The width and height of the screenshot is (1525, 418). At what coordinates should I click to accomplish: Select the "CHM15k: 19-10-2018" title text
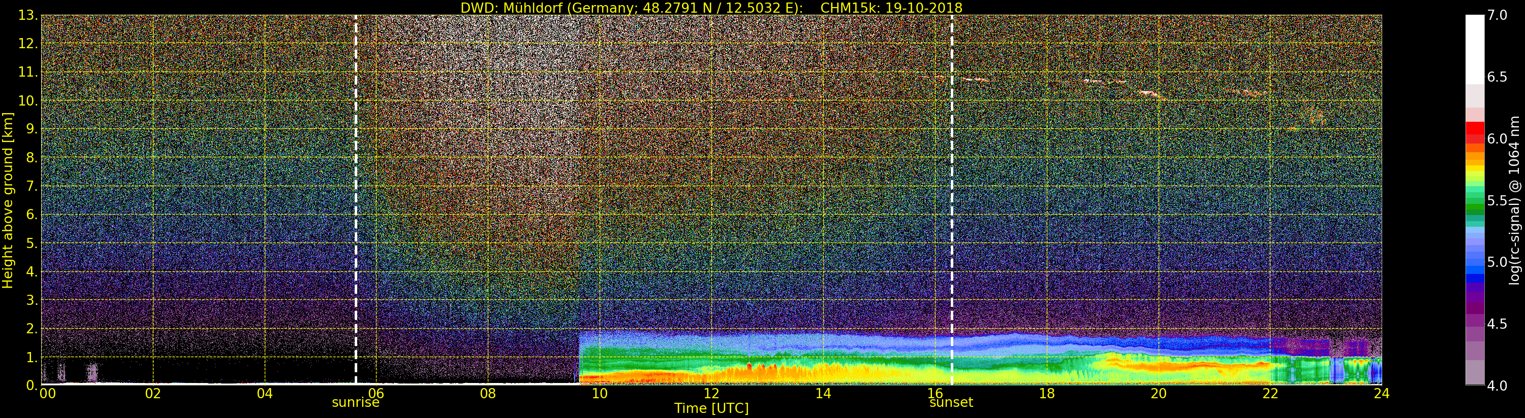click(891, 8)
